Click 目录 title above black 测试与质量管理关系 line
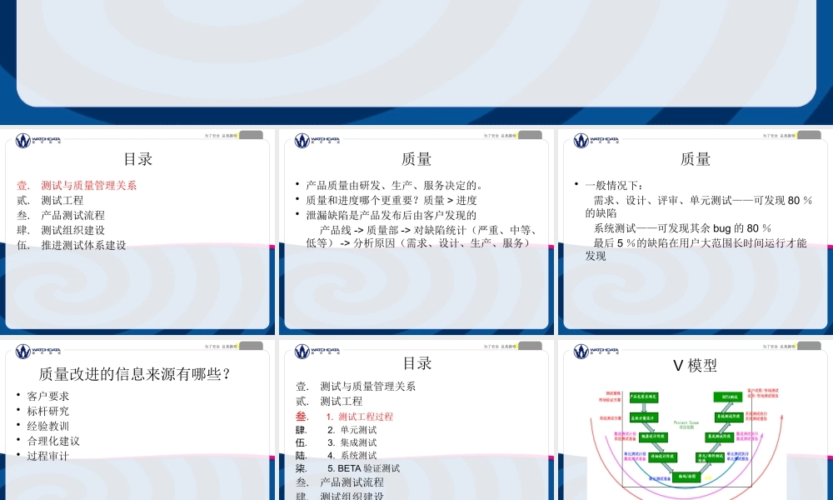The width and height of the screenshot is (833, 500). [417, 362]
